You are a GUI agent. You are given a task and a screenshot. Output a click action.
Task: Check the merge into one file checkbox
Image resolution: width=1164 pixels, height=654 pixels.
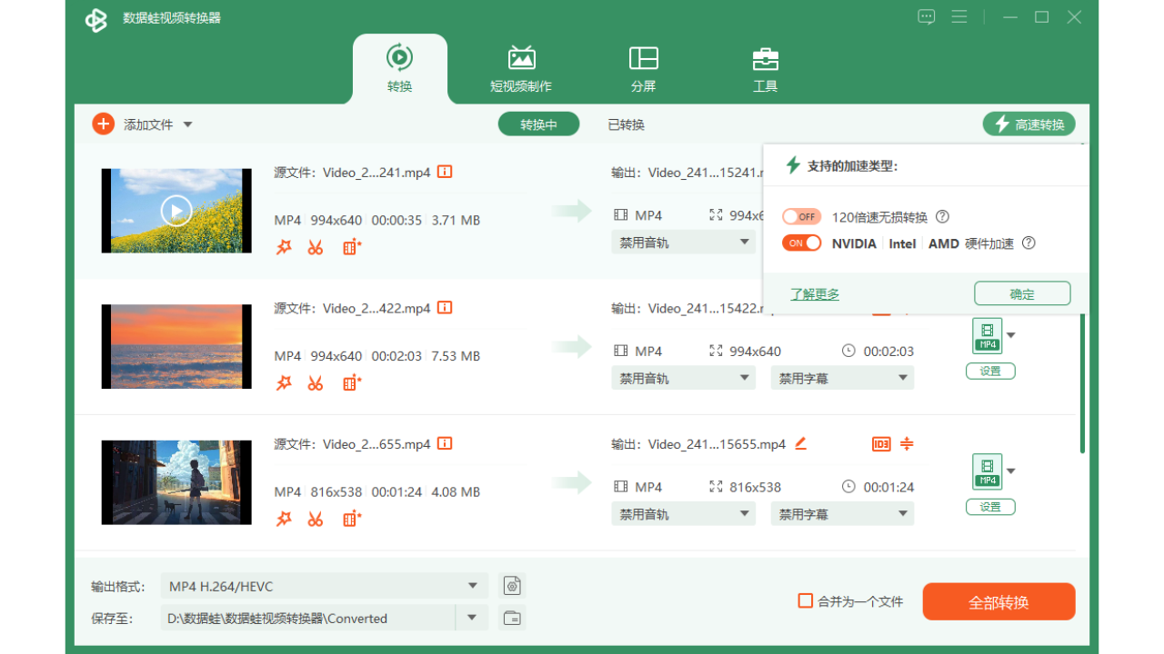tap(805, 600)
